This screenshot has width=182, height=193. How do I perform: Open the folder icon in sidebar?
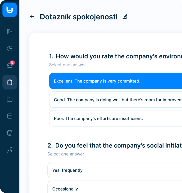click(10, 99)
